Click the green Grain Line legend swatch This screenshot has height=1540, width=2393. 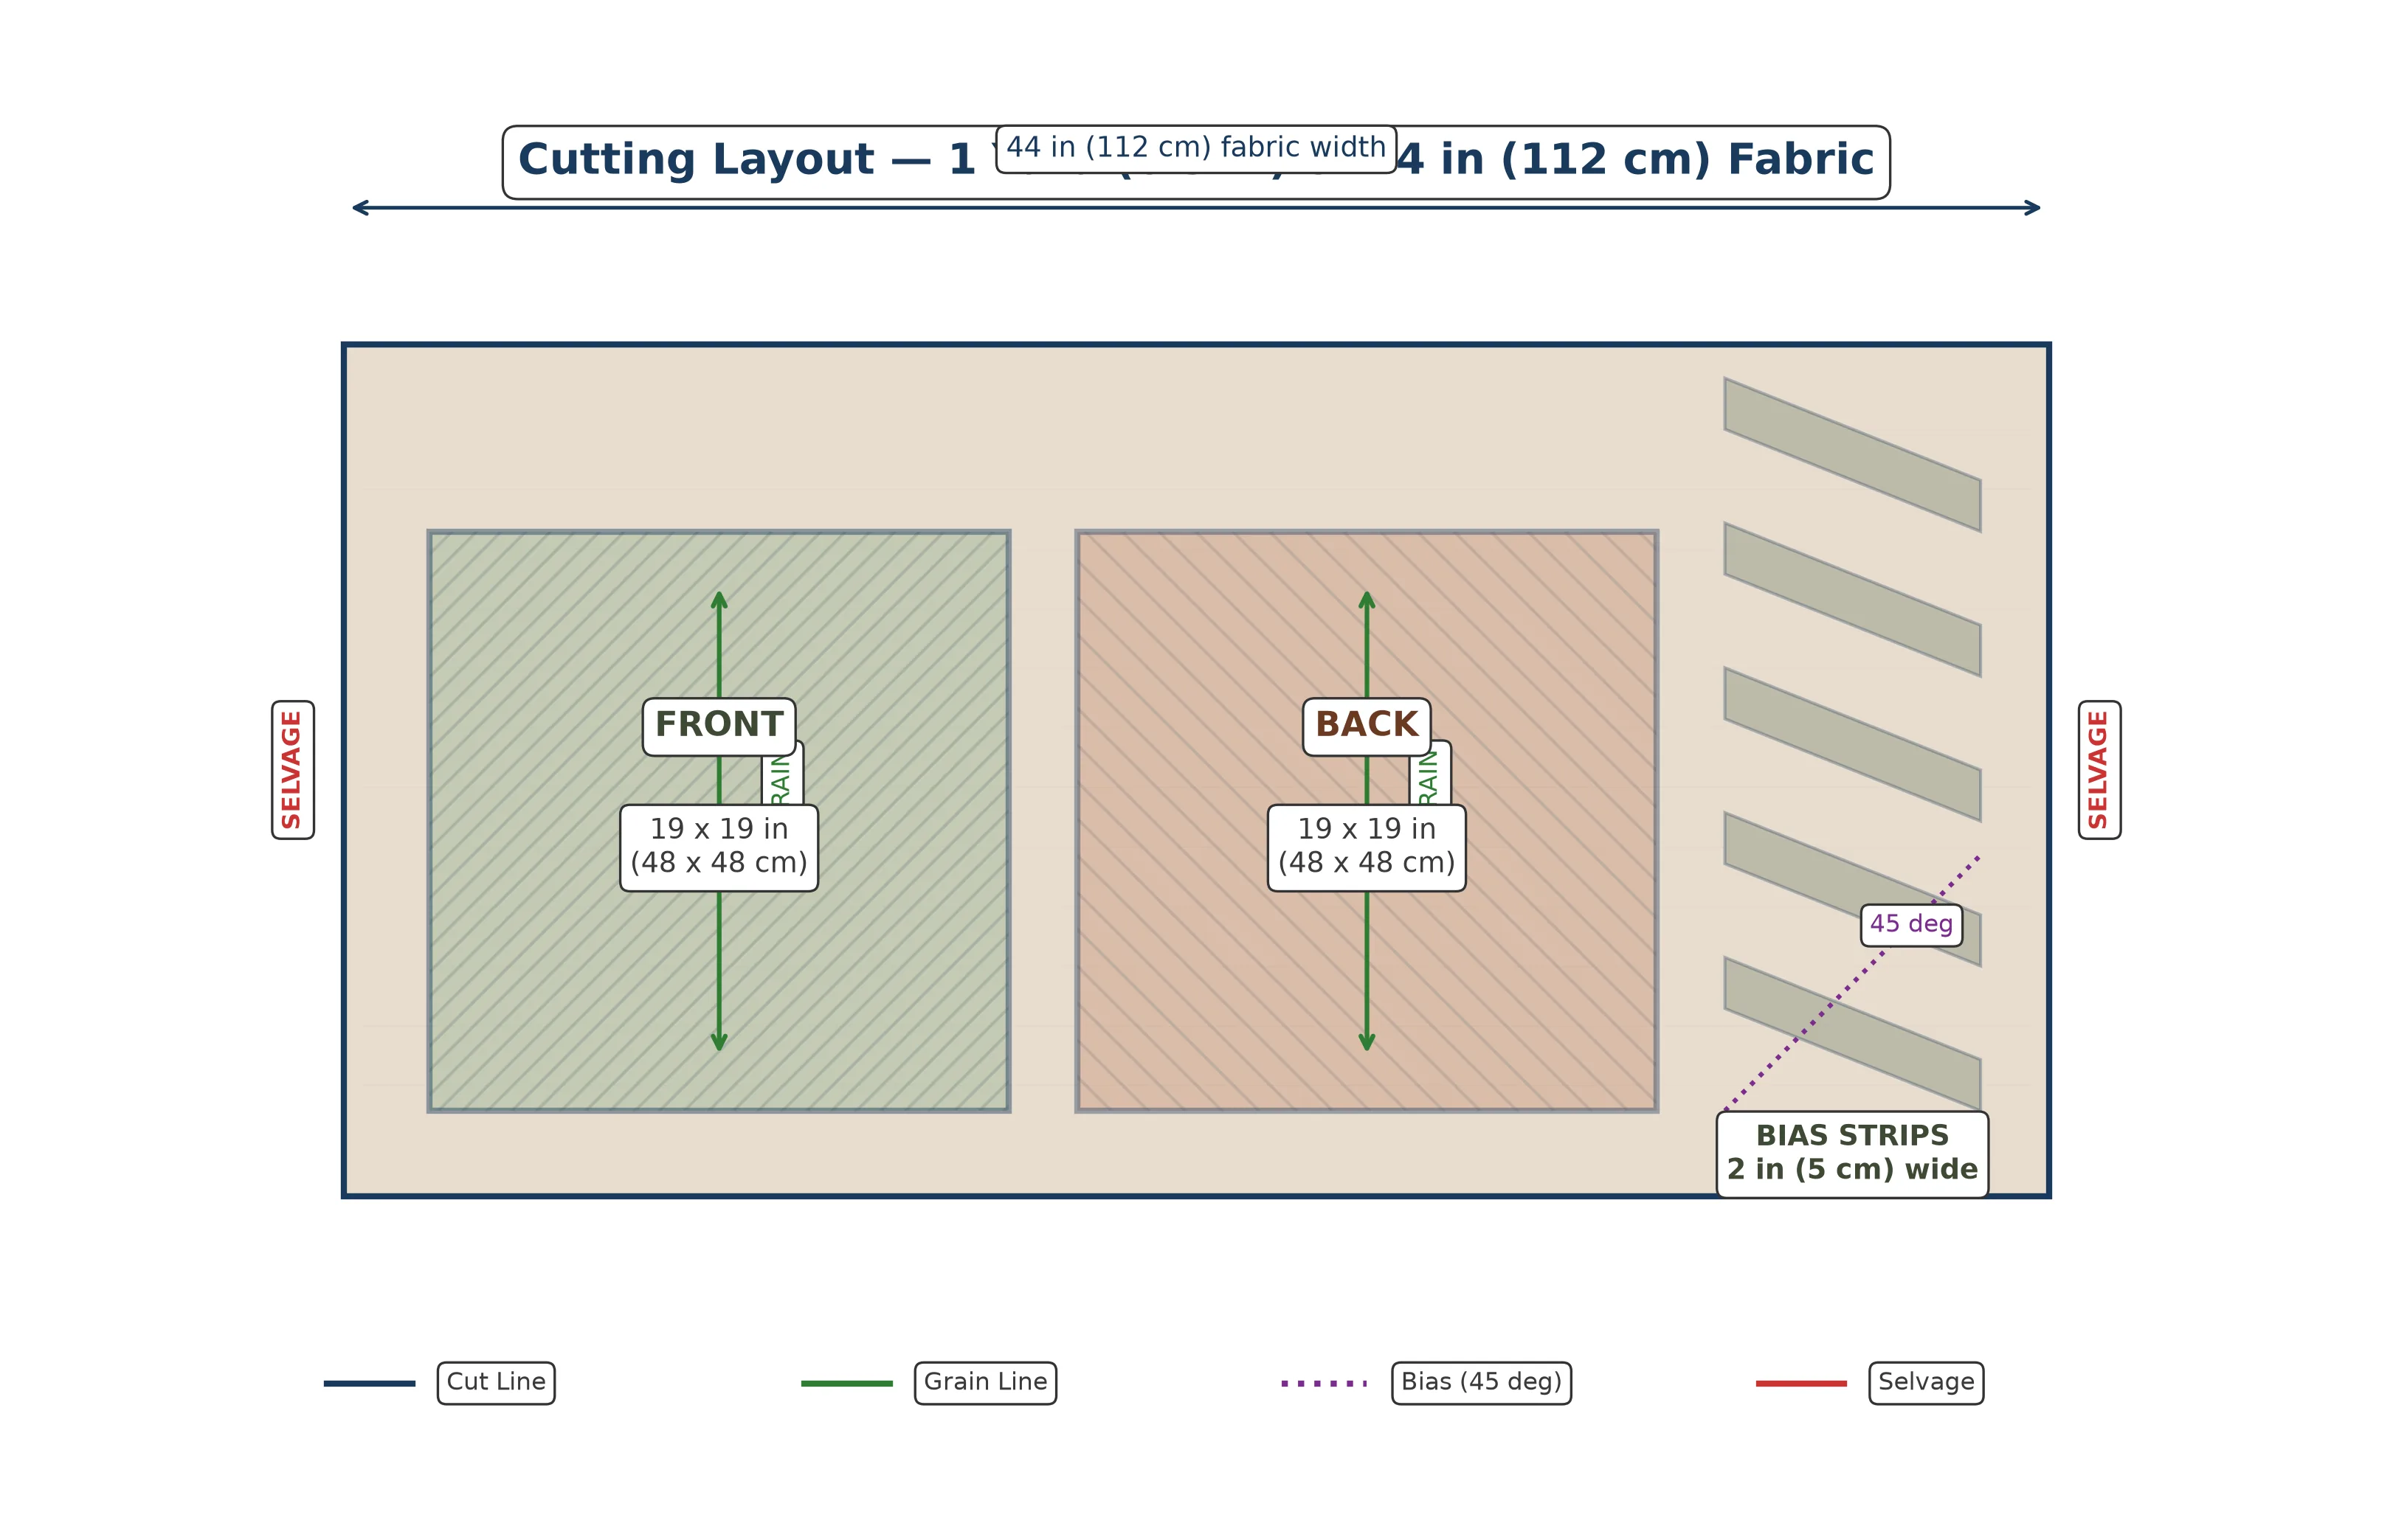point(846,1383)
